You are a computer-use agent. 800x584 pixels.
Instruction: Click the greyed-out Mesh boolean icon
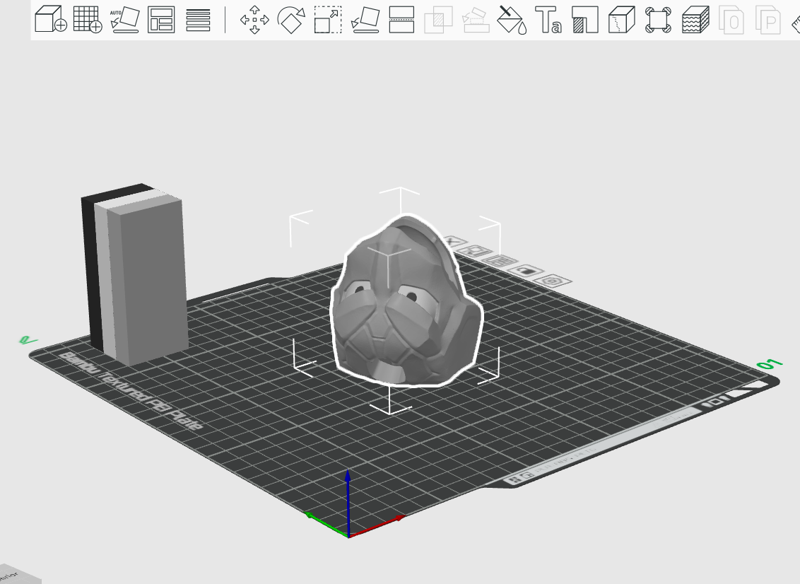tap(438, 19)
